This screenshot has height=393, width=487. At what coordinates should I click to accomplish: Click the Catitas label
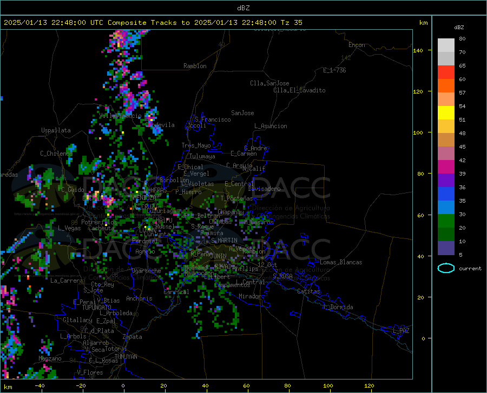tap(309, 291)
